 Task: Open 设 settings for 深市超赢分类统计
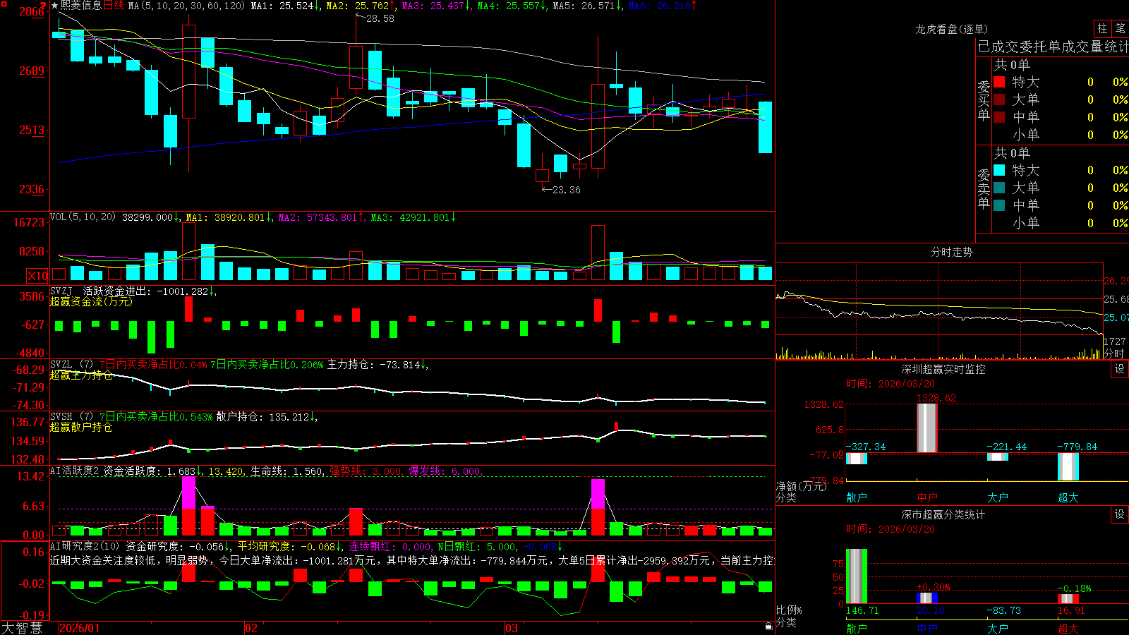[1120, 514]
